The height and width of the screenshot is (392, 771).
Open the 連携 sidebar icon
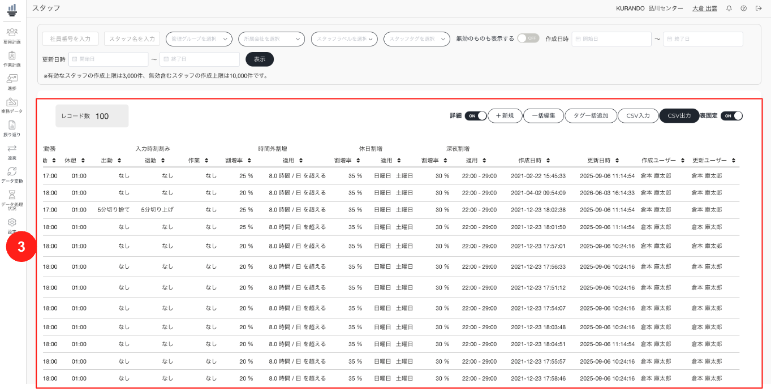click(12, 152)
